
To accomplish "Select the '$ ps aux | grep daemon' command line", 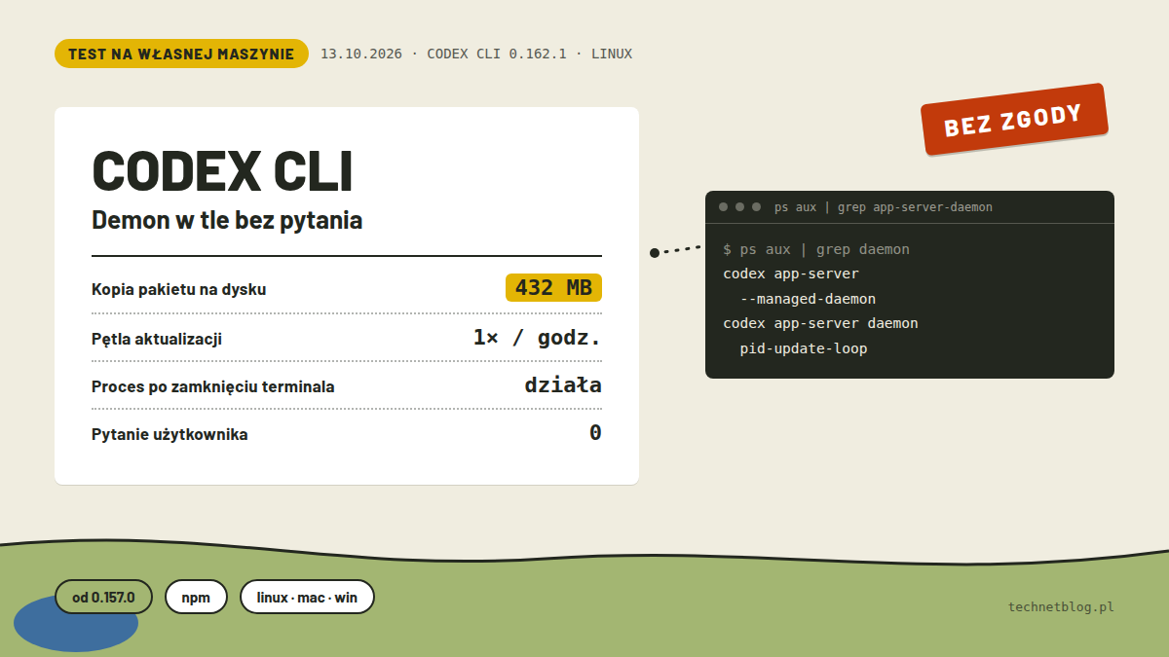I will [816, 249].
